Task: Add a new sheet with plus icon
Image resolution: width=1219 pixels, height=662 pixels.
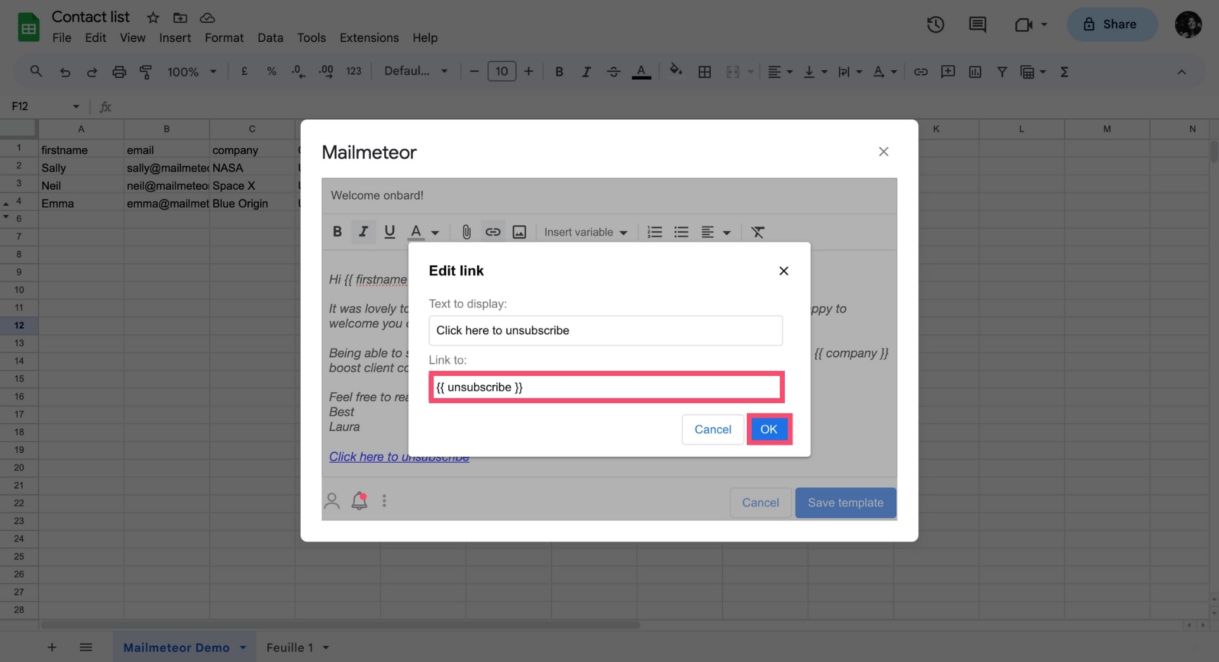Action: (52, 647)
